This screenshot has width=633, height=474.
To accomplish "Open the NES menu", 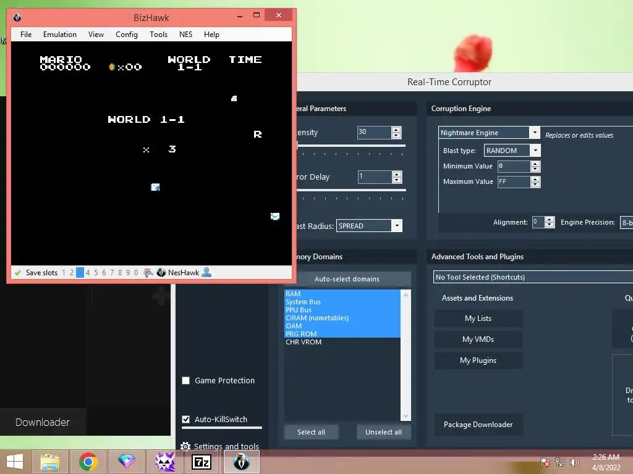I will click(x=185, y=35).
